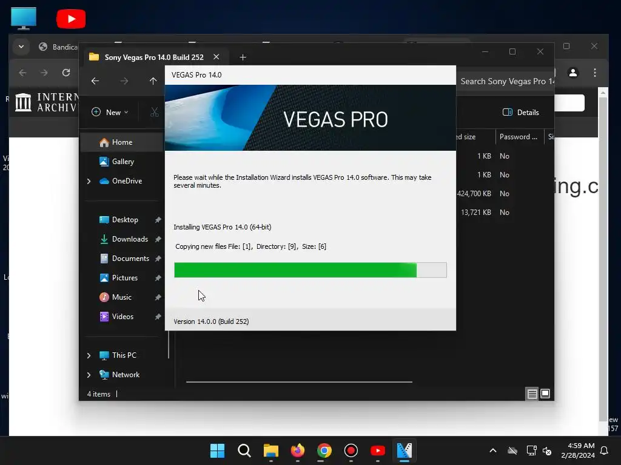This screenshot has width=621, height=465.
Task: Open the Videos folder shortcut
Action: click(x=123, y=317)
